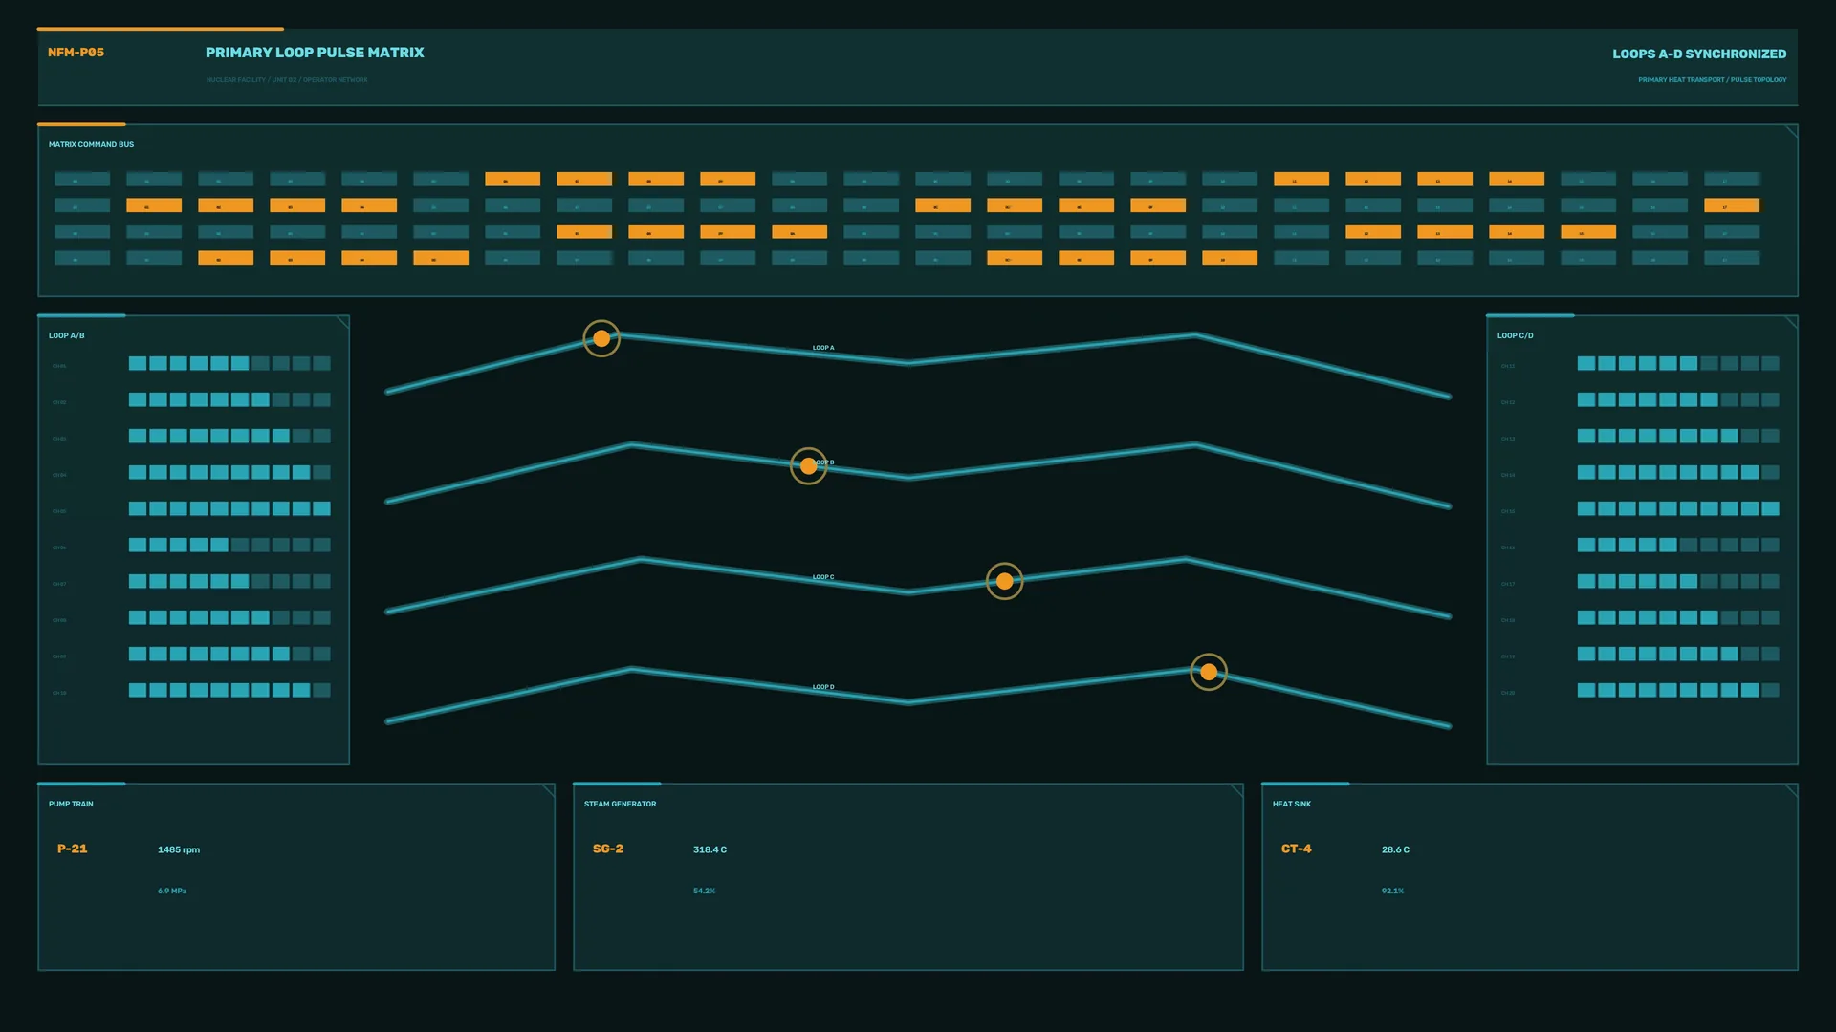Toggle the first orange cell in bus third row
The image size is (1836, 1032).
point(584,232)
